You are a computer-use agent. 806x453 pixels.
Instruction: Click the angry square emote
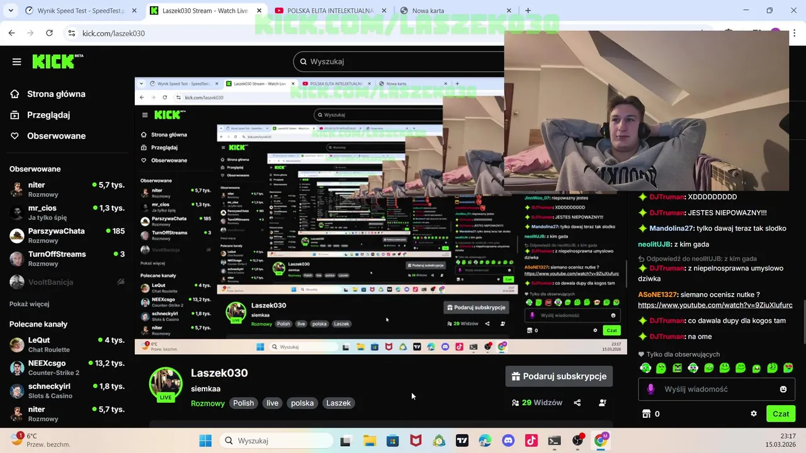tap(677, 368)
